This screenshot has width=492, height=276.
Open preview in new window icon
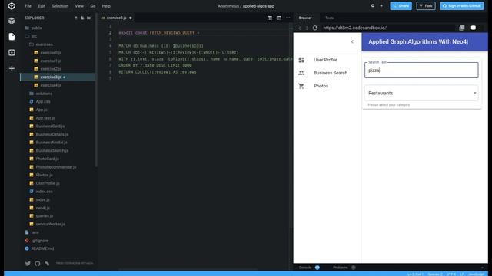(x=462, y=28)
